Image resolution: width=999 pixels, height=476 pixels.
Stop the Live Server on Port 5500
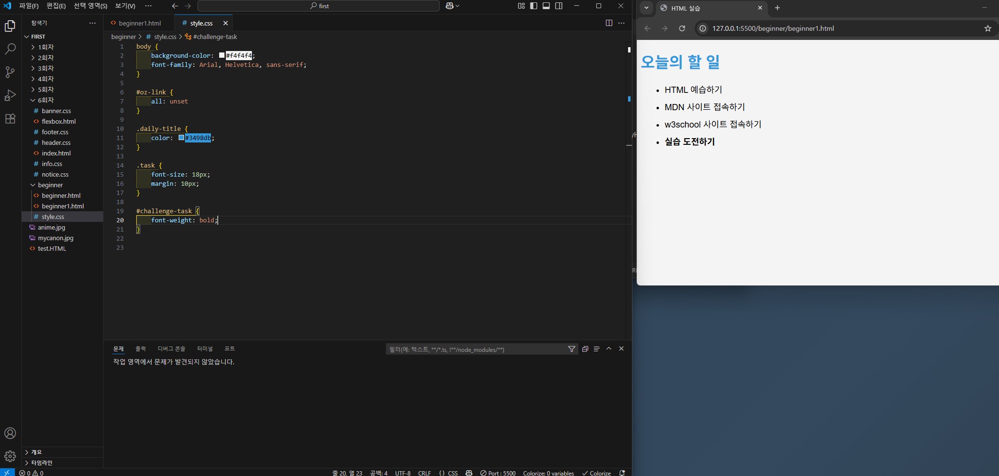(x=498, y=473)
